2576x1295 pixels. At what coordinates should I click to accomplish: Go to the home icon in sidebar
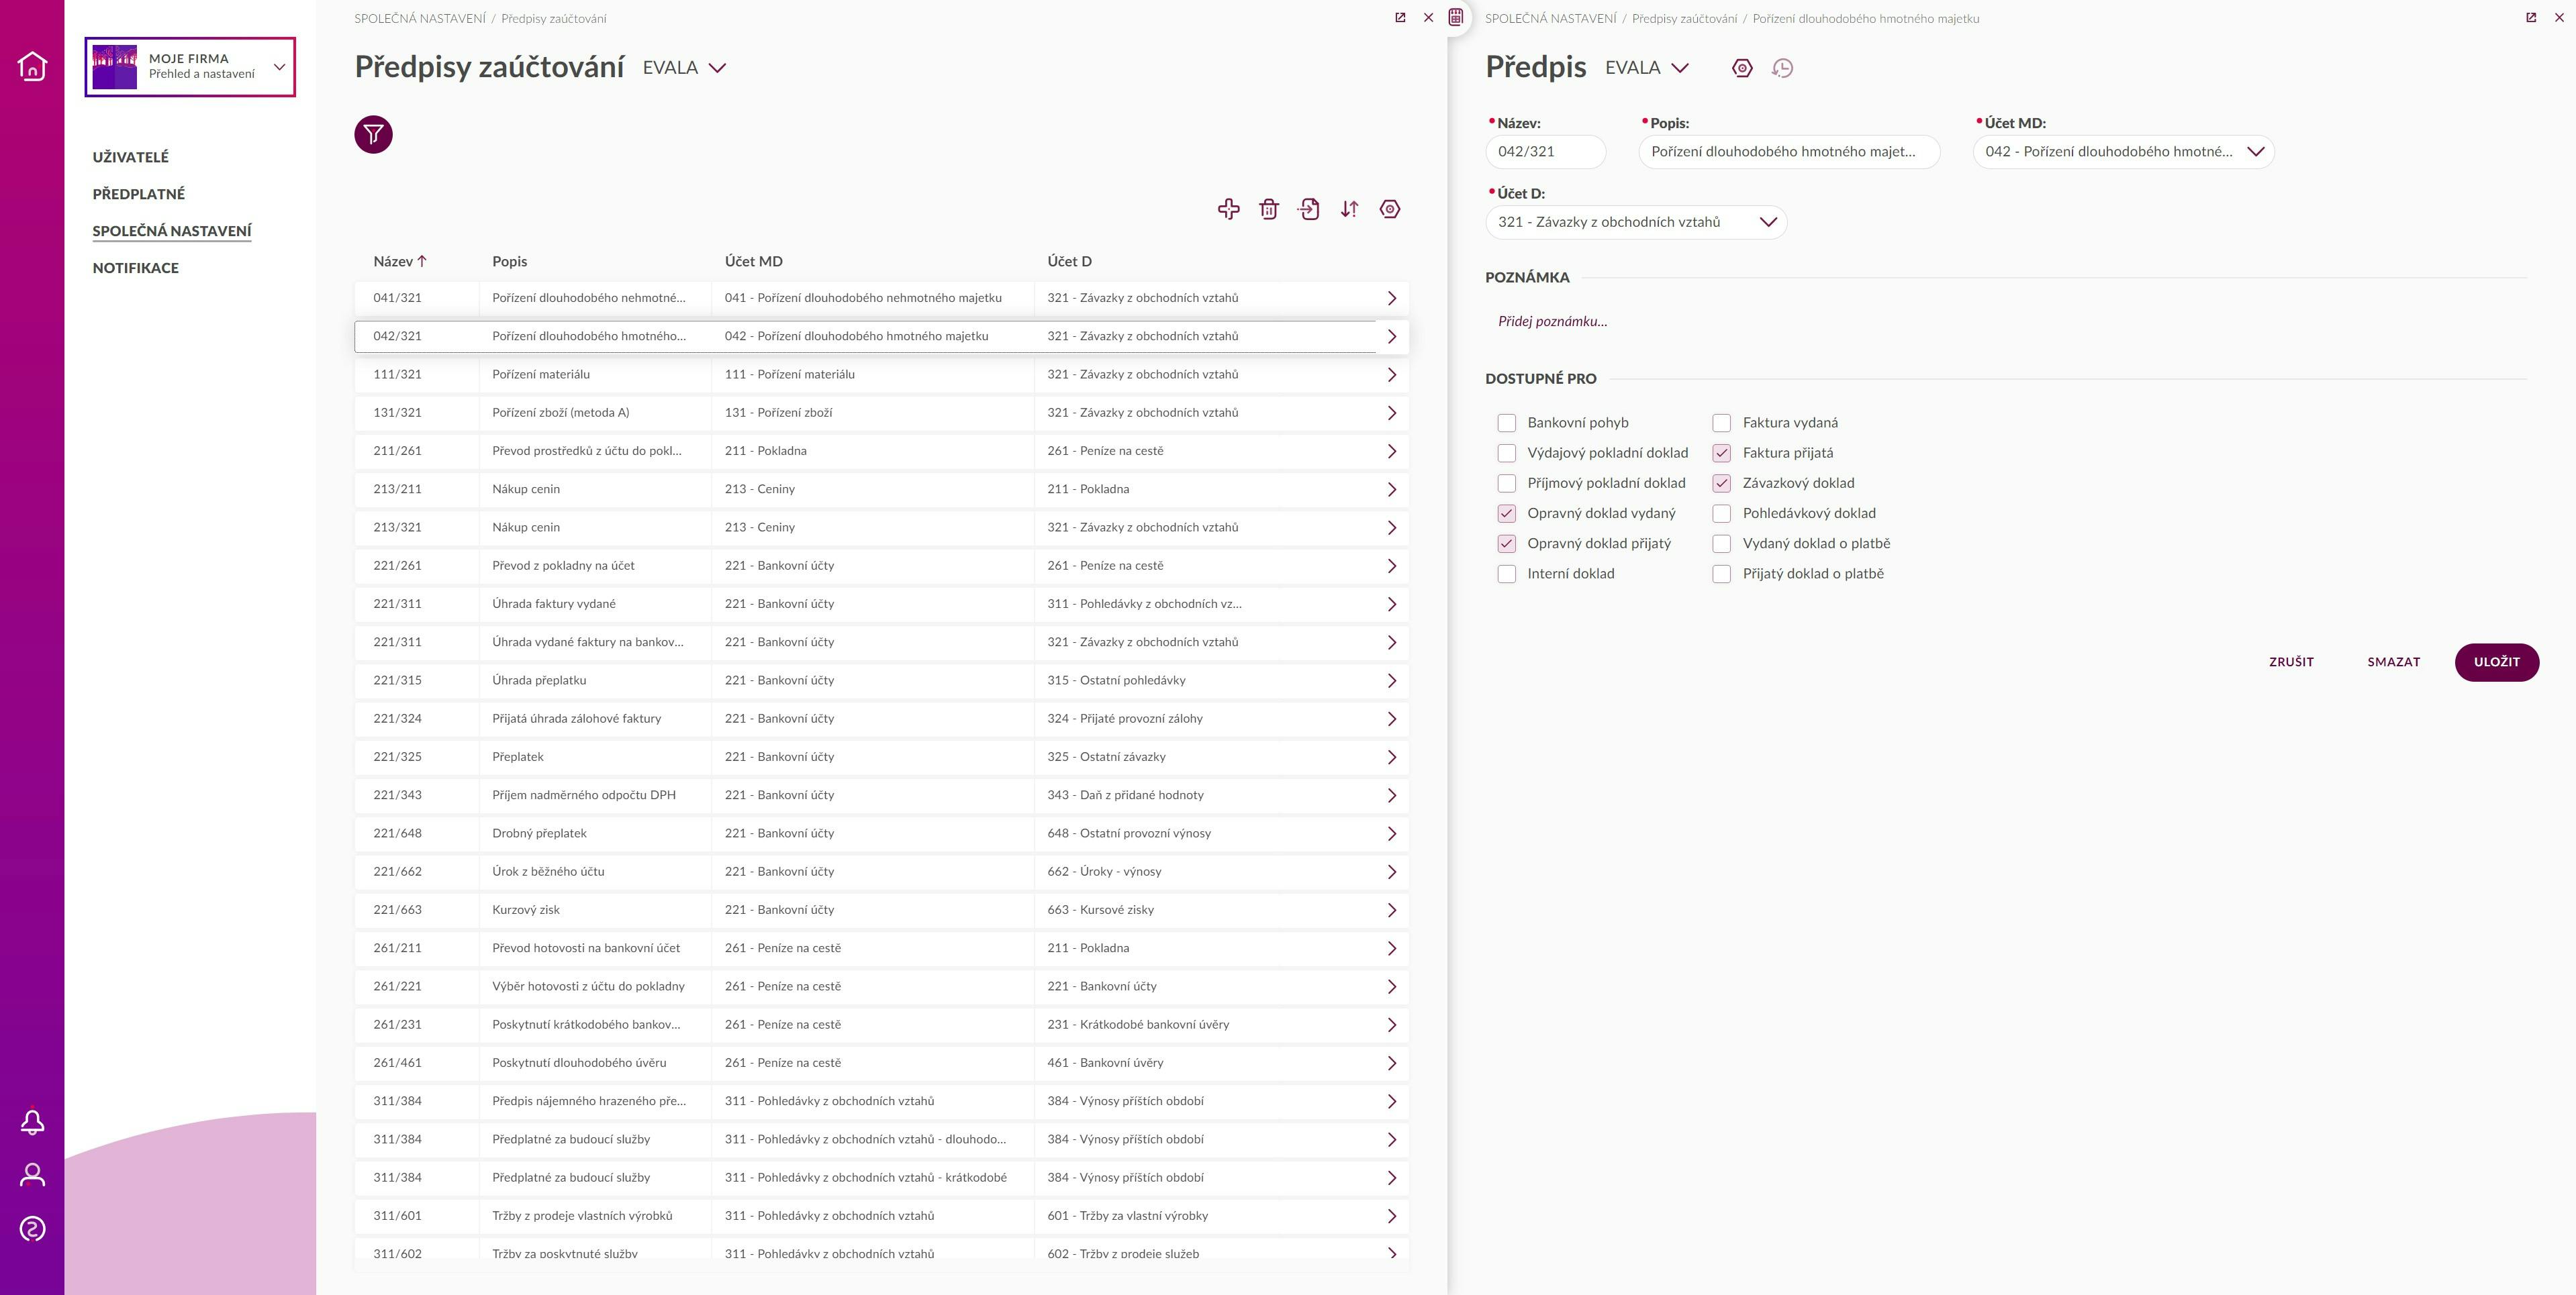click(32, 66)
